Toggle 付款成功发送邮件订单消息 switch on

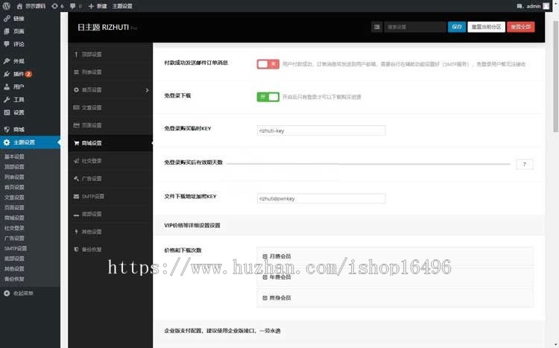coord(268,64)
